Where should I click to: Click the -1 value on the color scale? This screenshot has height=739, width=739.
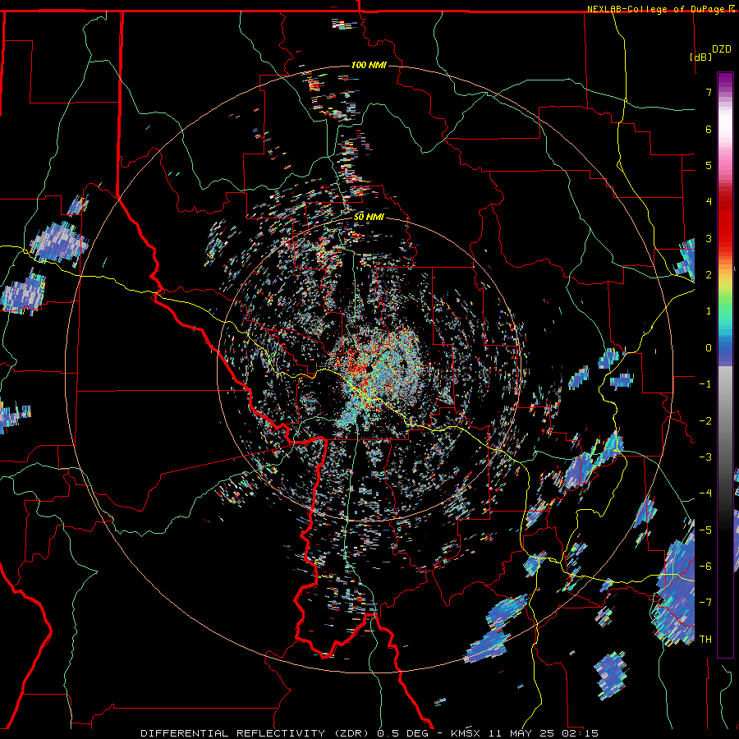pos(705,384)
